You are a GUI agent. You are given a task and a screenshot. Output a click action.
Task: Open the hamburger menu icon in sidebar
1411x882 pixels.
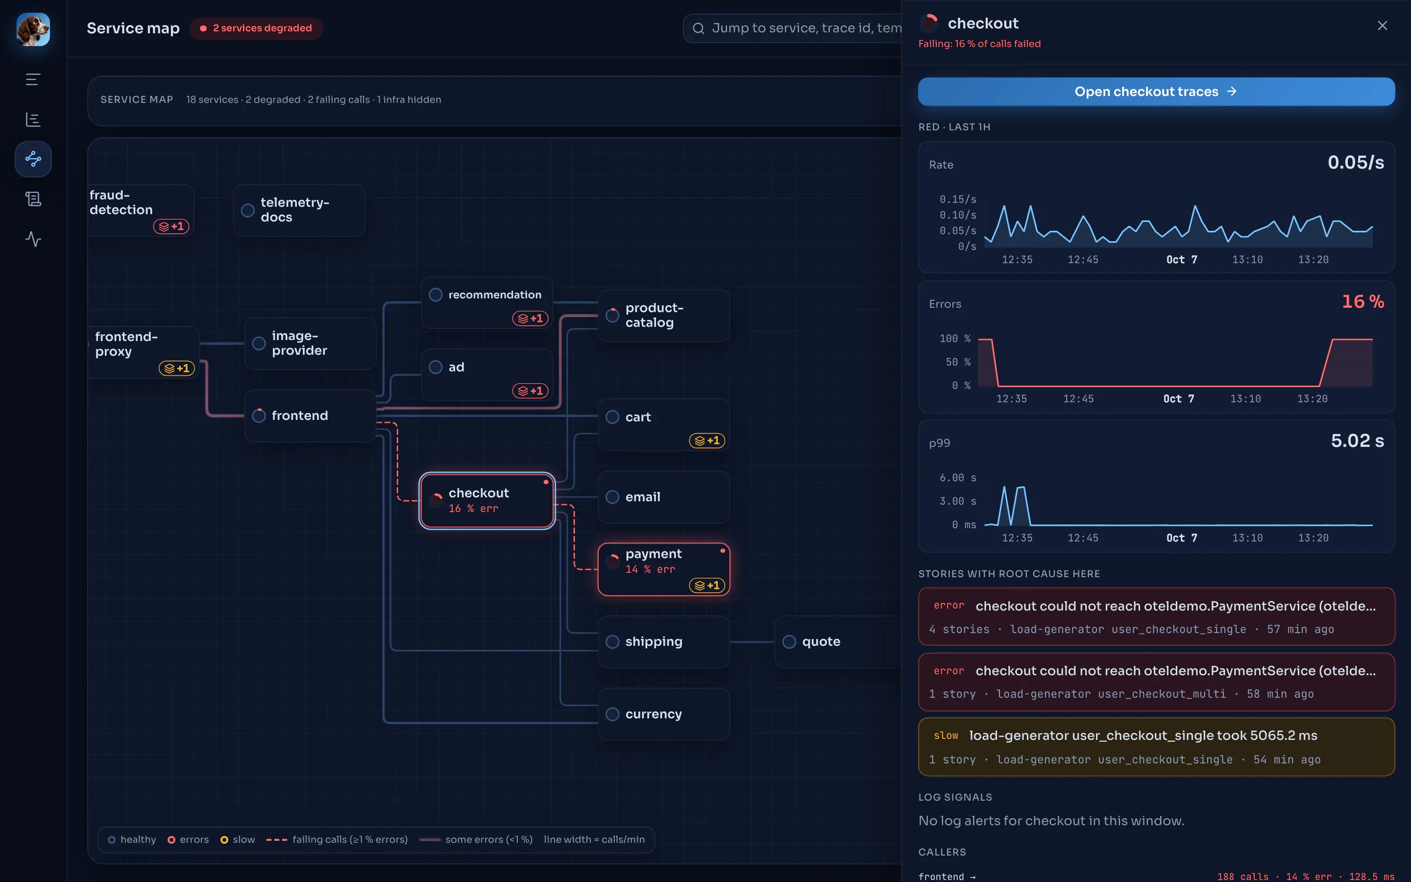[x=33, y=79]
